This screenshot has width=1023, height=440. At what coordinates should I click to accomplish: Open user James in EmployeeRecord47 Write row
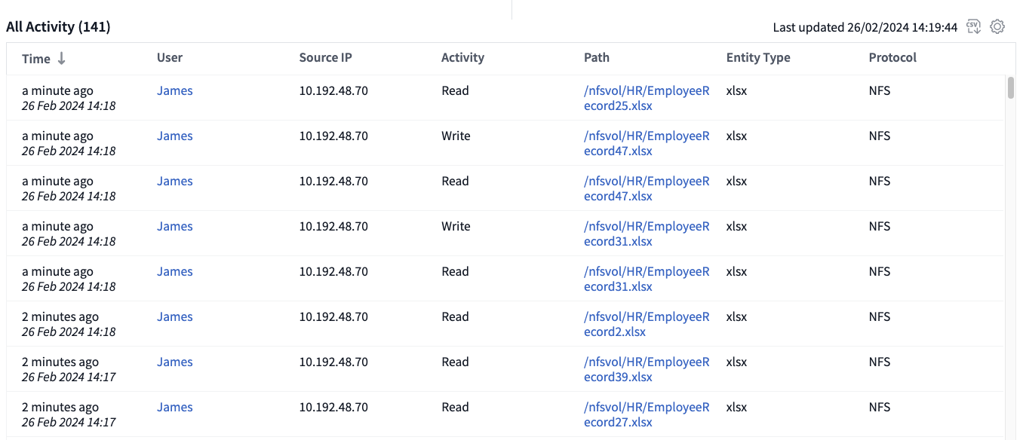click(175, 136)
